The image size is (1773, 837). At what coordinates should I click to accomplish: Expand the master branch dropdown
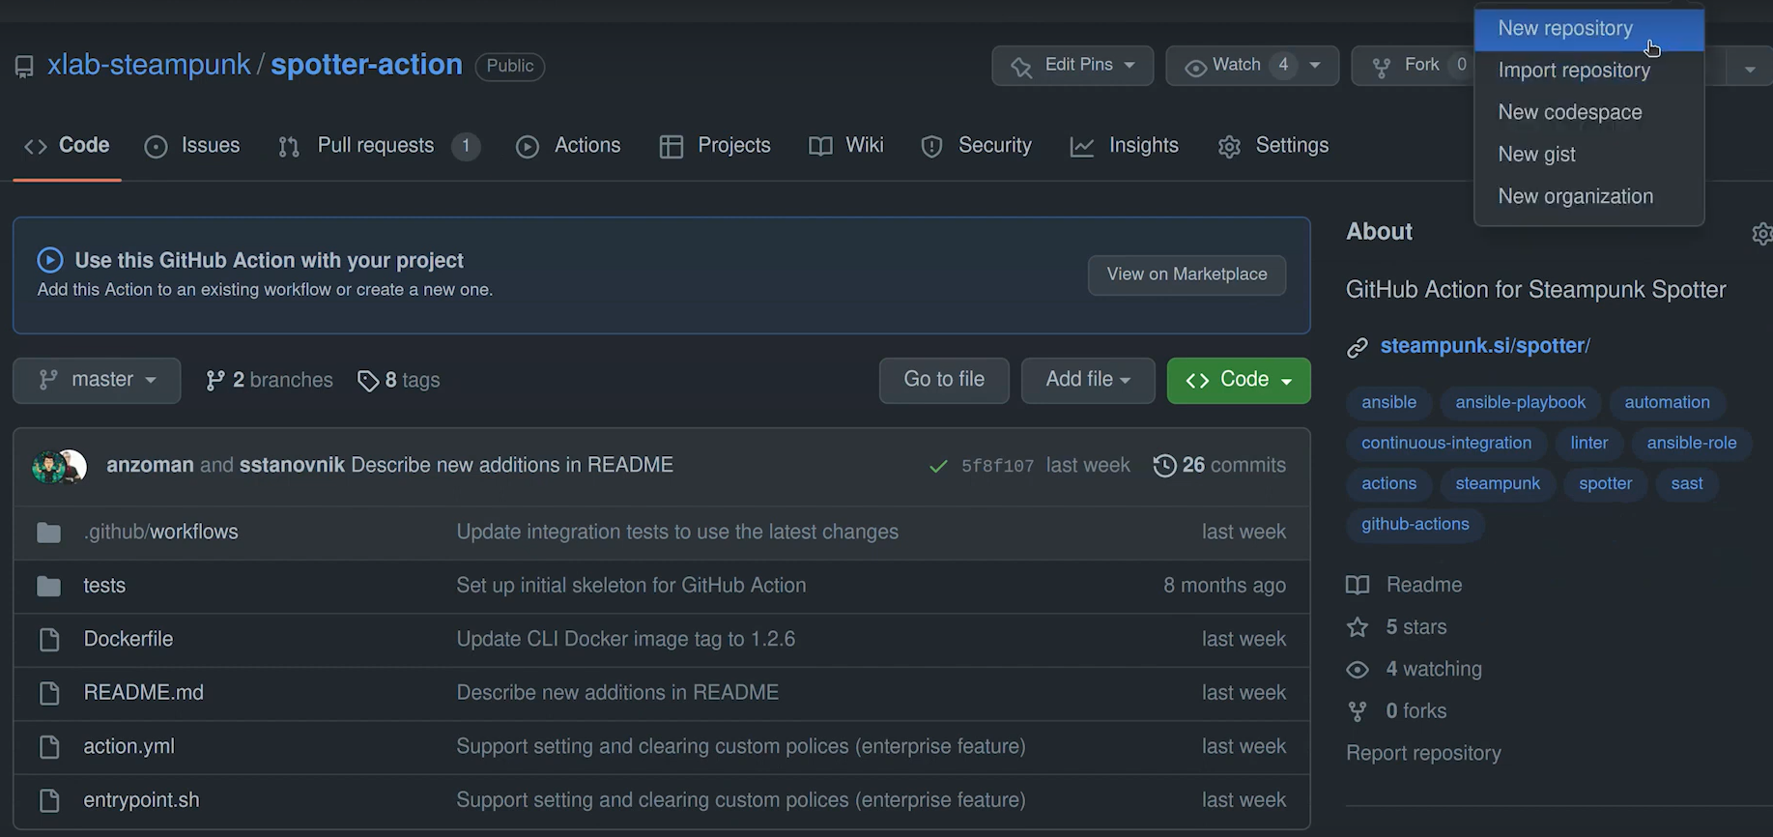[x=97, y=380]
